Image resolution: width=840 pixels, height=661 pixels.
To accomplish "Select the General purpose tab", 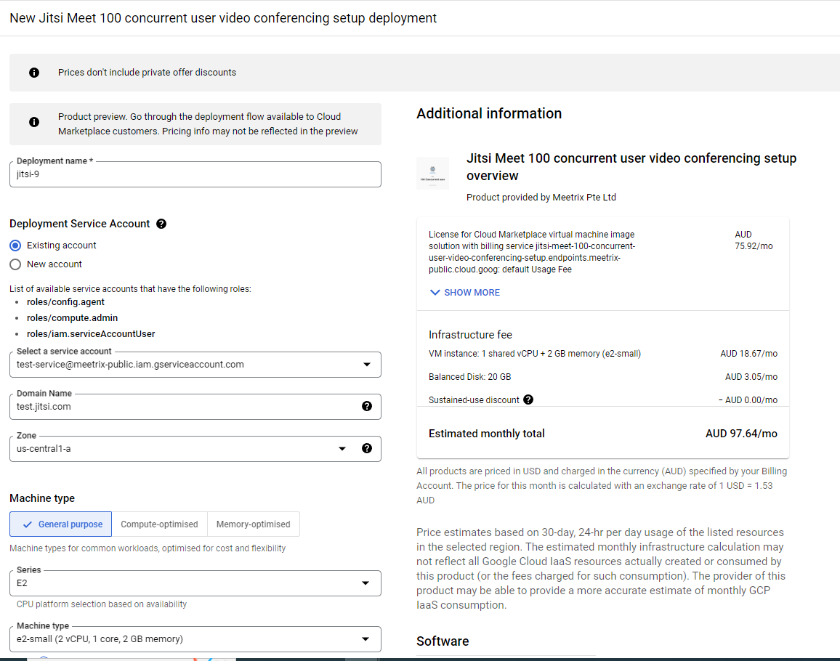I will 60,524.
